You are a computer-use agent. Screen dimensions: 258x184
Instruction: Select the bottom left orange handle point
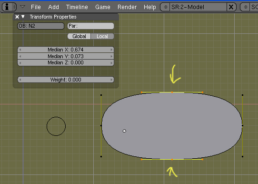pos(142,160)
